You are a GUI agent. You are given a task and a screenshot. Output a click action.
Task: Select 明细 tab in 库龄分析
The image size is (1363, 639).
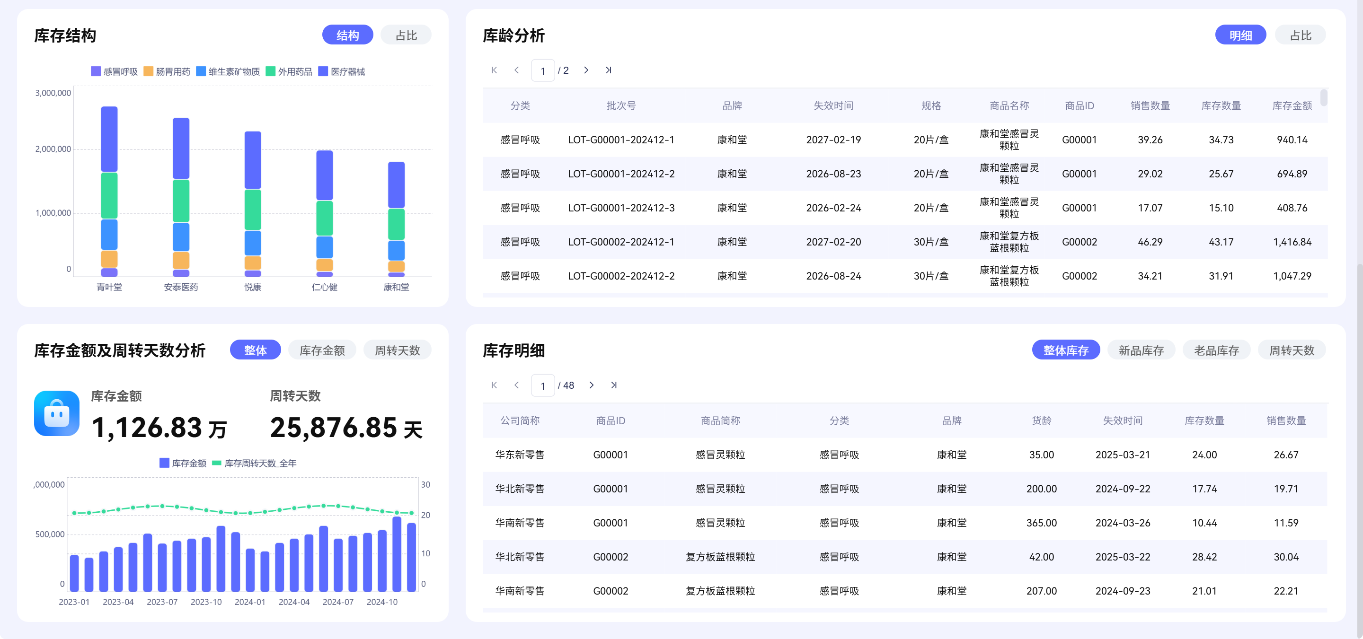tap(1240, 35)
